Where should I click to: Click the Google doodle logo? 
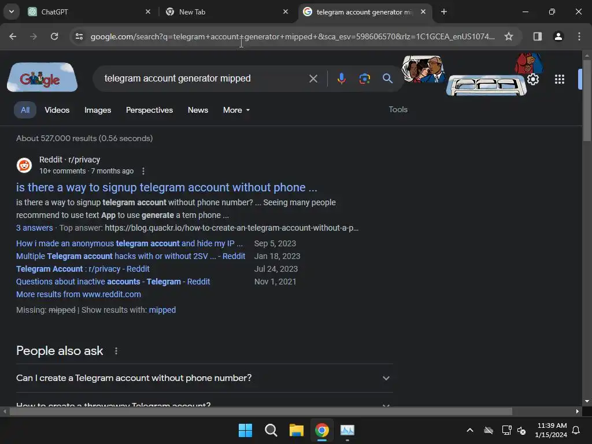tap(42, 77)
